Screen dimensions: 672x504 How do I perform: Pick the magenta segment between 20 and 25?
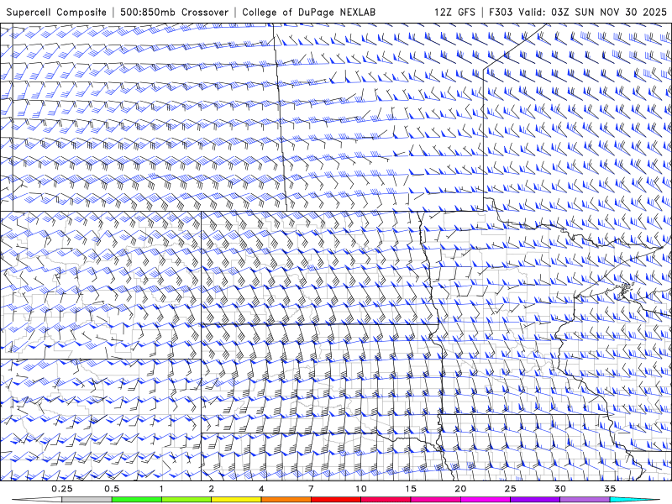tap(486, 500)
